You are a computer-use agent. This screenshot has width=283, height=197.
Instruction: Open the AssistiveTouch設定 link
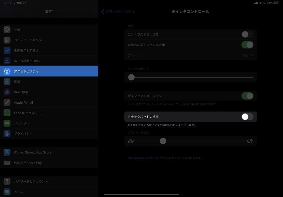[x=141, y=158]
